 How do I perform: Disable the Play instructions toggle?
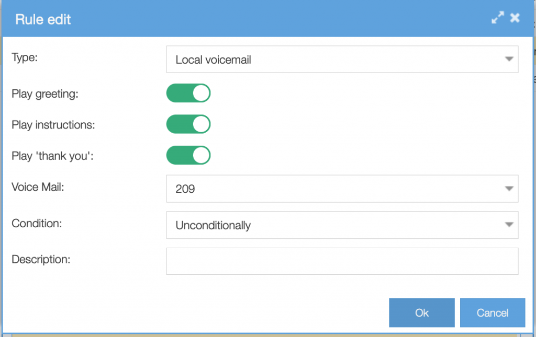[188, 124]
